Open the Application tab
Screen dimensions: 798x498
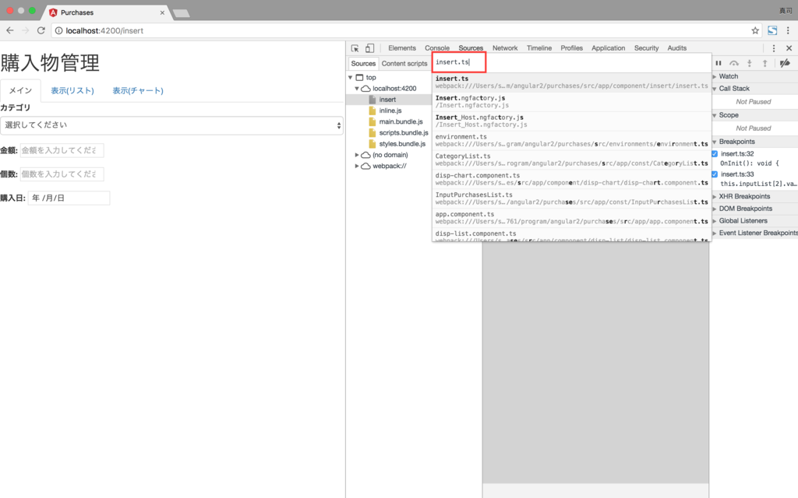[608, 48]
